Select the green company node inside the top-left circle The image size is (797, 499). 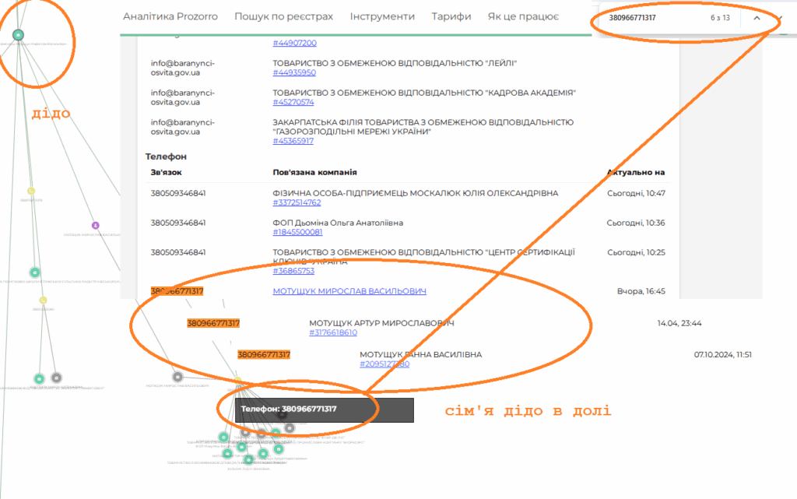(18, 34)
